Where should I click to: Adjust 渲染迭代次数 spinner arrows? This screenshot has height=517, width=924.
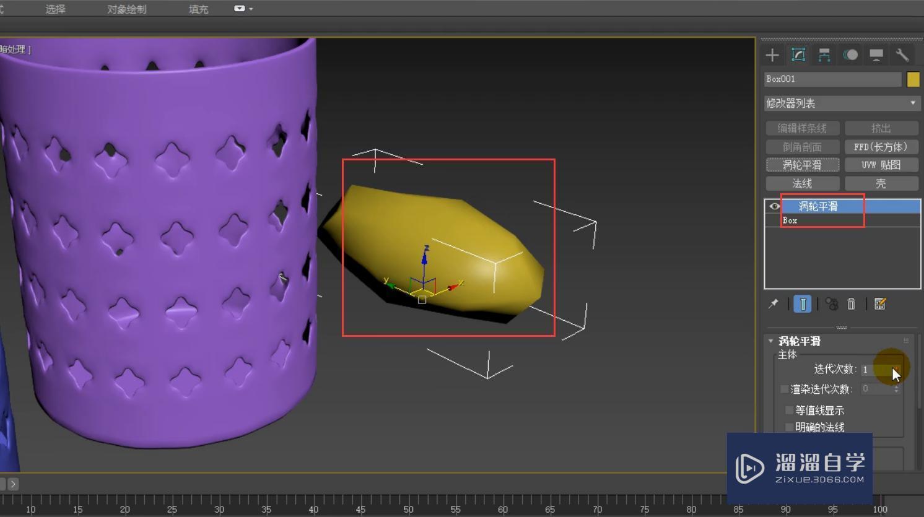[896, 389]
